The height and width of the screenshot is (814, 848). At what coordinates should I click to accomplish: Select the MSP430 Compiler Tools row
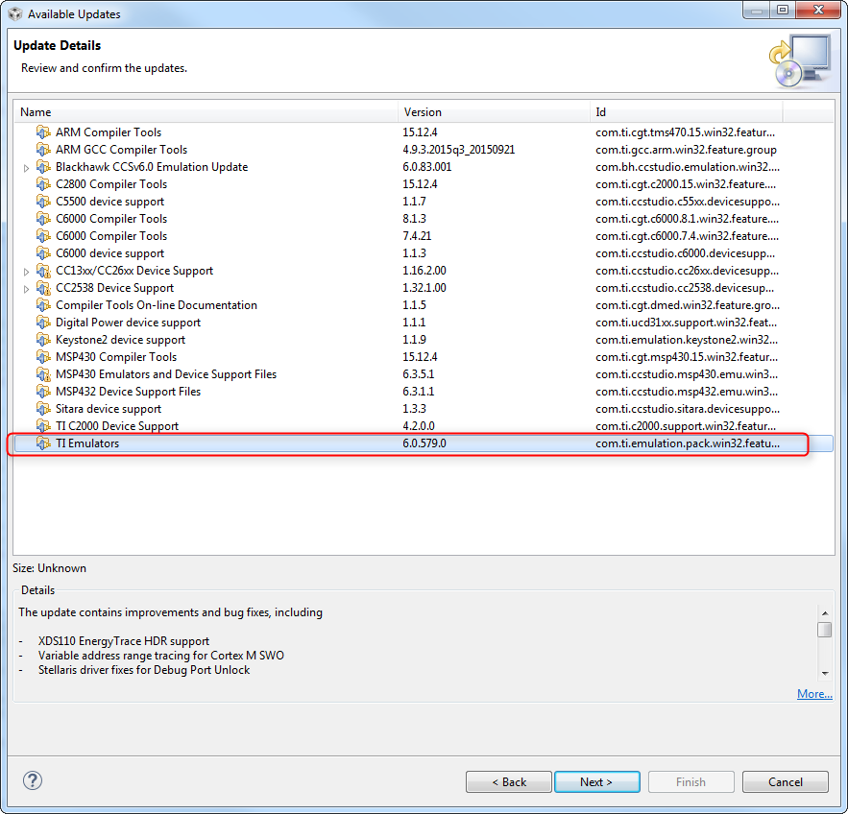pos(424,357)
